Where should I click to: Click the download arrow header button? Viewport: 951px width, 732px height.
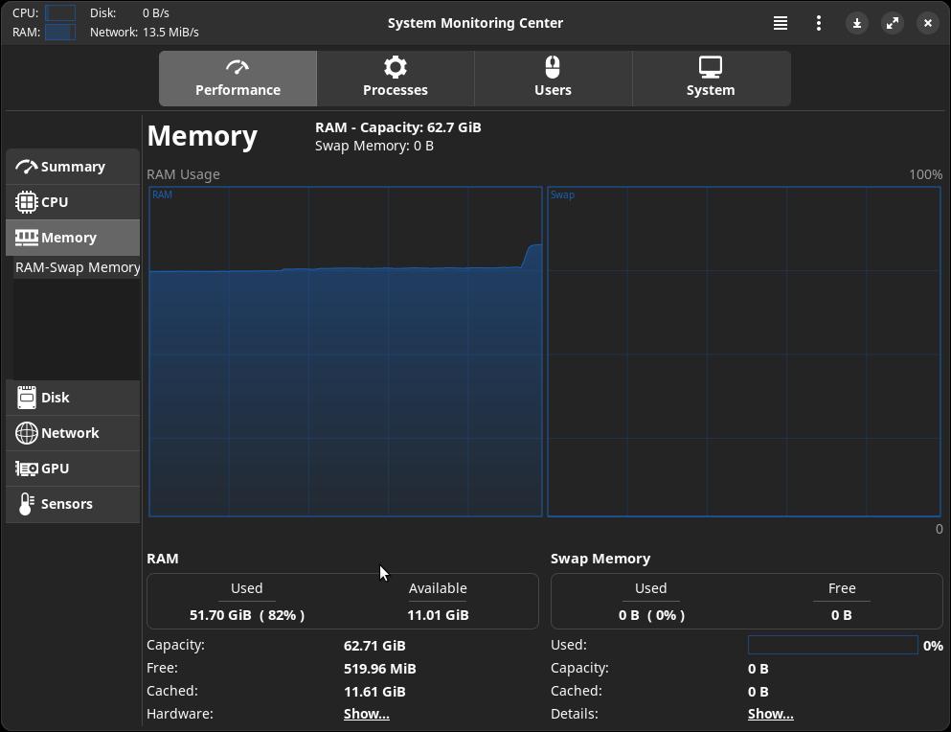point(857,23)
